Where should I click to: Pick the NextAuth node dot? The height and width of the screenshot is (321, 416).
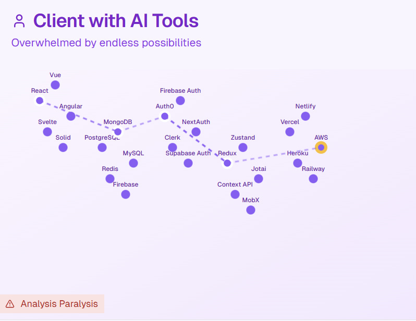coord(196,132)
